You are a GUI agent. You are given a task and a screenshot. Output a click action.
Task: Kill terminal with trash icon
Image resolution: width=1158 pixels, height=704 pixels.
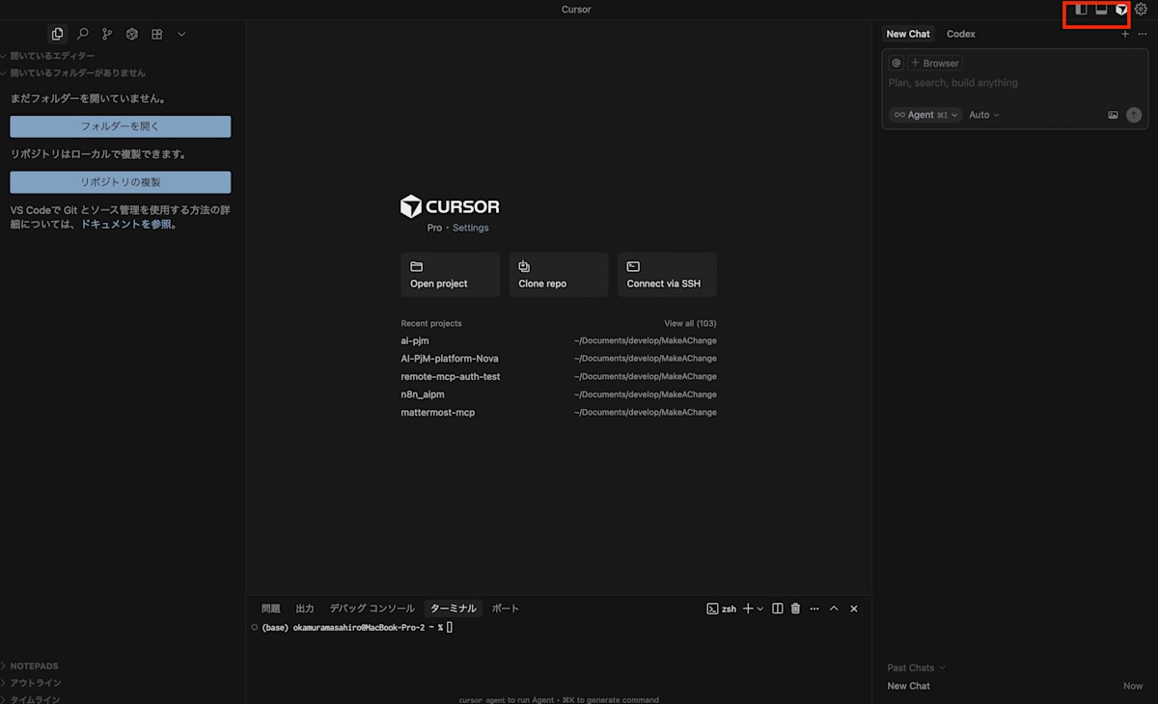tap(796, 609)
